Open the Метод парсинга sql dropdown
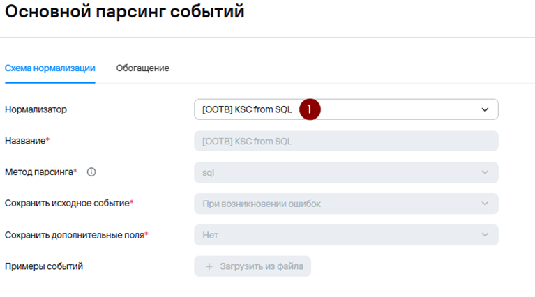 [x=346, y=172]
